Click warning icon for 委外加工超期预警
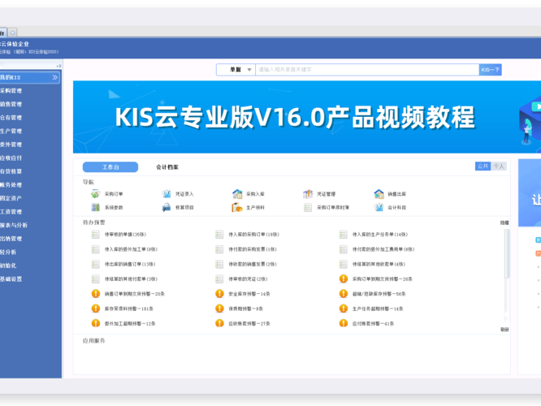The height and width of the screenshot is (406, 541). click(96, 323)
